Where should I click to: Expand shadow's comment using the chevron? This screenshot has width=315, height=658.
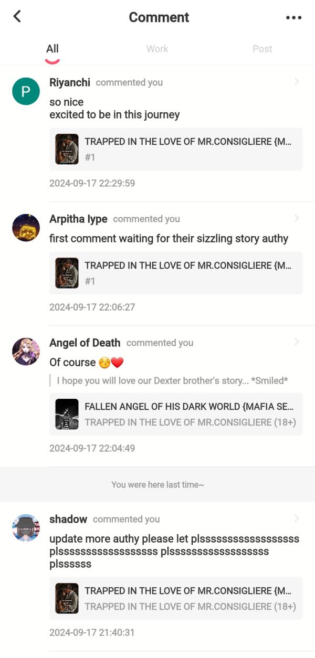coord(298,518)
